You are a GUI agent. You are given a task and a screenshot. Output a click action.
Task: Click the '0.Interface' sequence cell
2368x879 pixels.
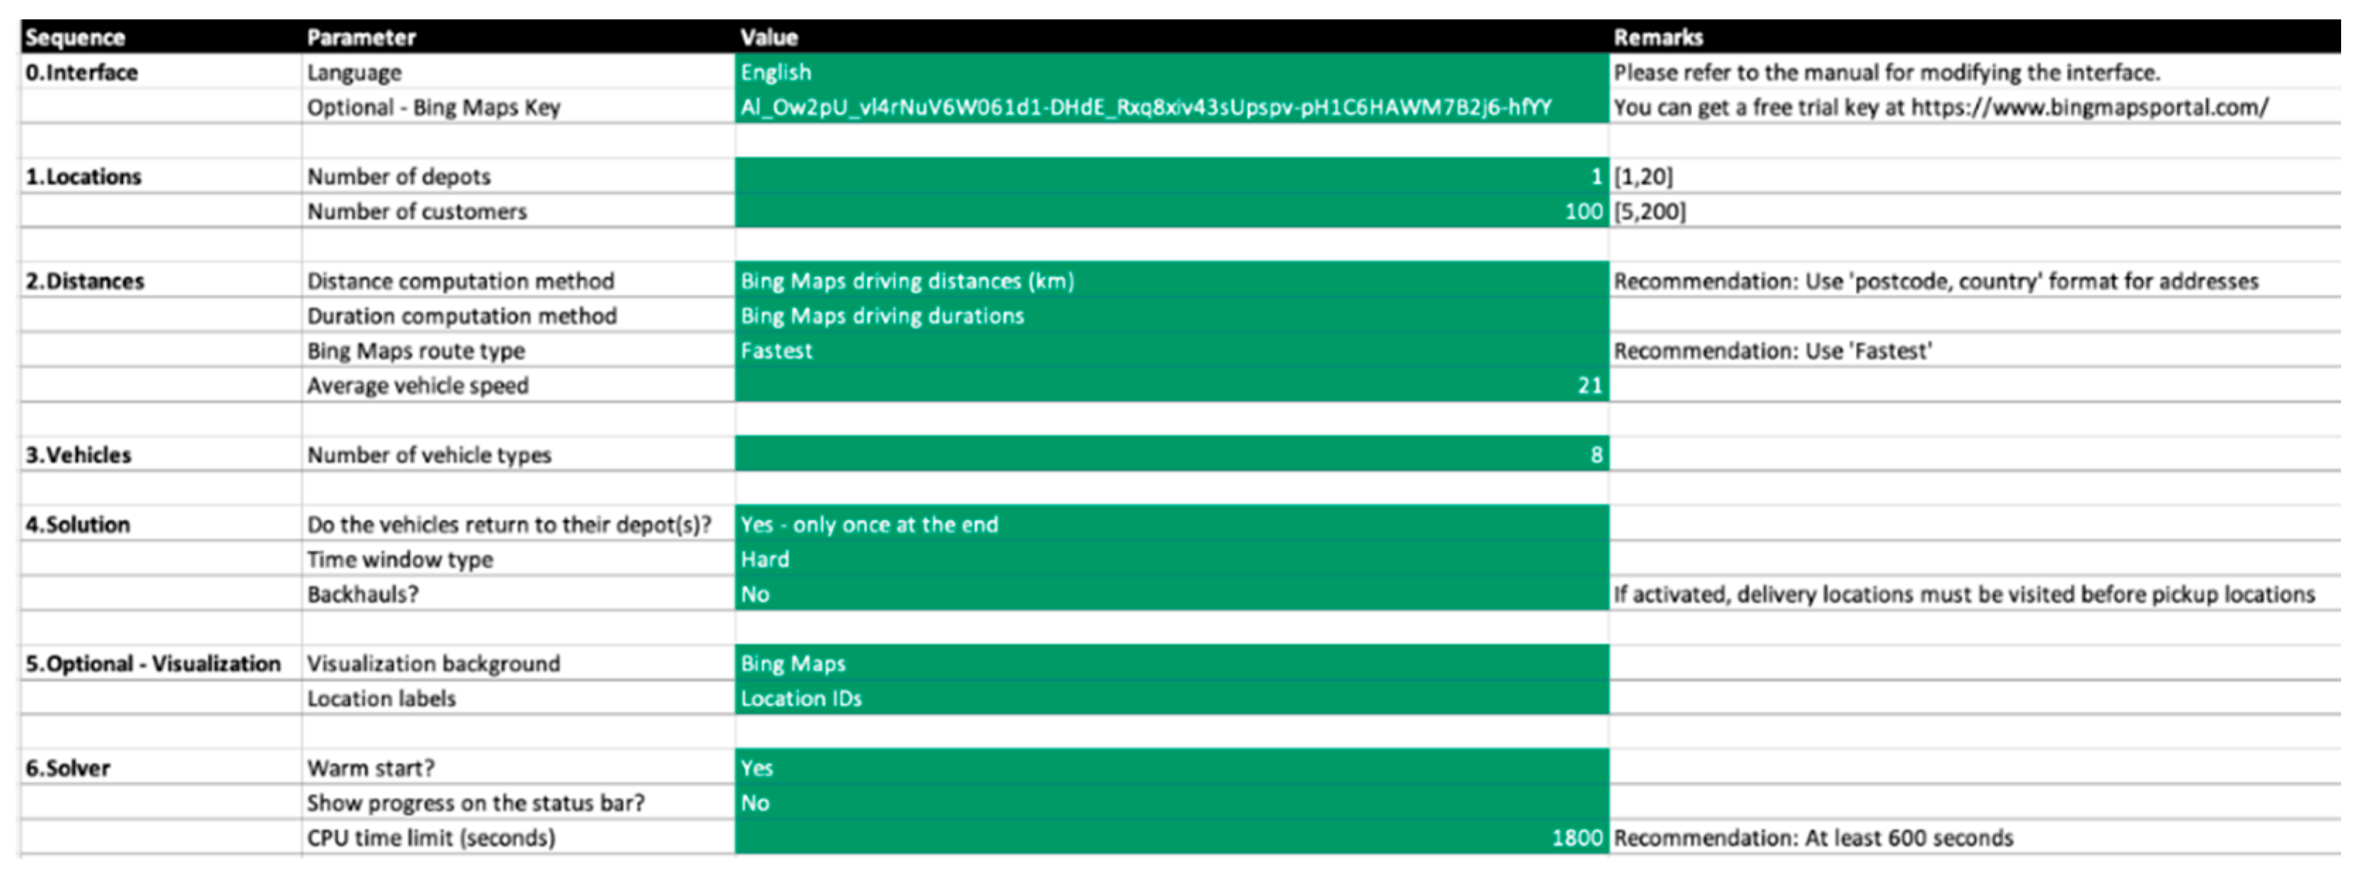pyautogui.click(x=82, y=71)
